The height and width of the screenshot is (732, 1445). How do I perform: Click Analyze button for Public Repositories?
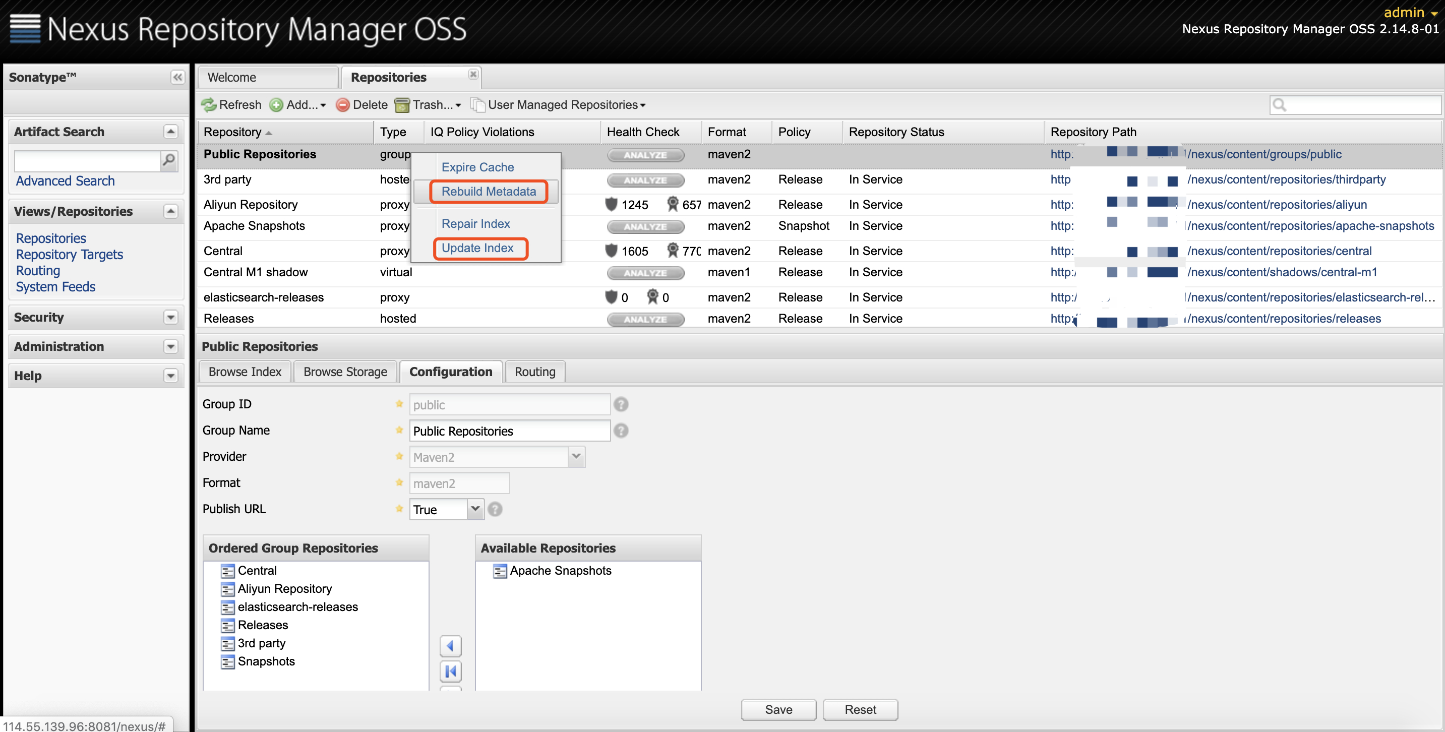[646, 155]
